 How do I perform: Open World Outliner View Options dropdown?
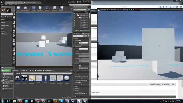pyautogui.click(x=85, y=30)
